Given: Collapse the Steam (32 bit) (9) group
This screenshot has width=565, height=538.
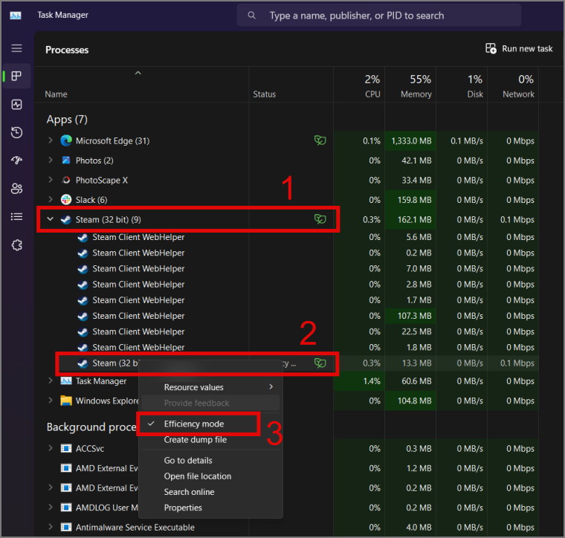Looking at the screenshot, I should [x=51, y=219].
